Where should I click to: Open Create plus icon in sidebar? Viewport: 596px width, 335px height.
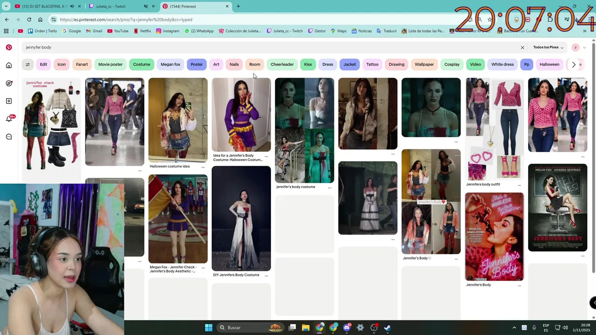click(9, 101)
